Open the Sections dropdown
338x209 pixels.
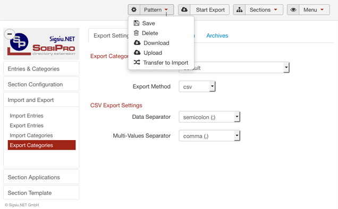[264, 10]
